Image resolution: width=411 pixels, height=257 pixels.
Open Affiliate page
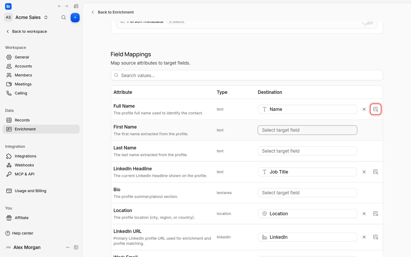click(x=41, y=218)
